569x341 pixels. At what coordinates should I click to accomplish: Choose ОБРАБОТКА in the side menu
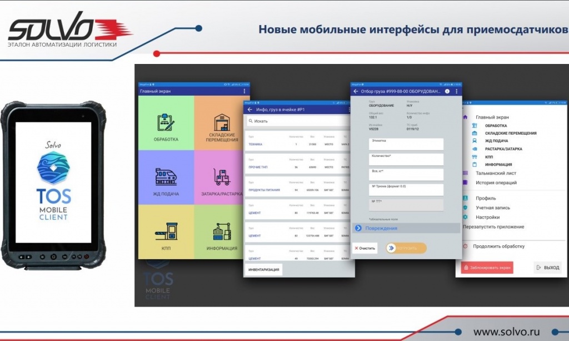[x=496, y=126]
